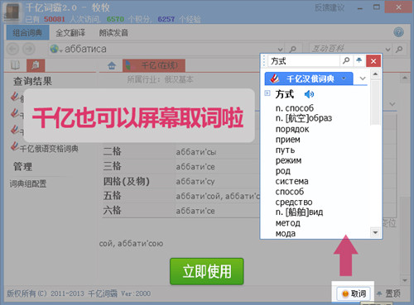Screen dimensions: 414x305
Task: Close the word-capture popup
Action: (373, 61)
